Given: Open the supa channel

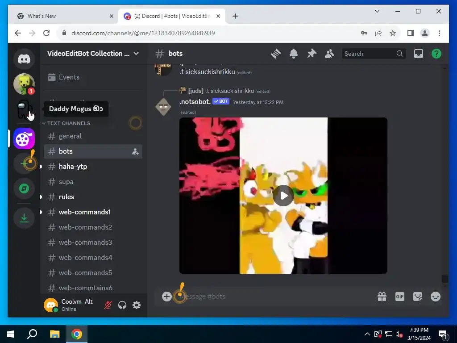Looking at the screenshot, I should (93, 182).
